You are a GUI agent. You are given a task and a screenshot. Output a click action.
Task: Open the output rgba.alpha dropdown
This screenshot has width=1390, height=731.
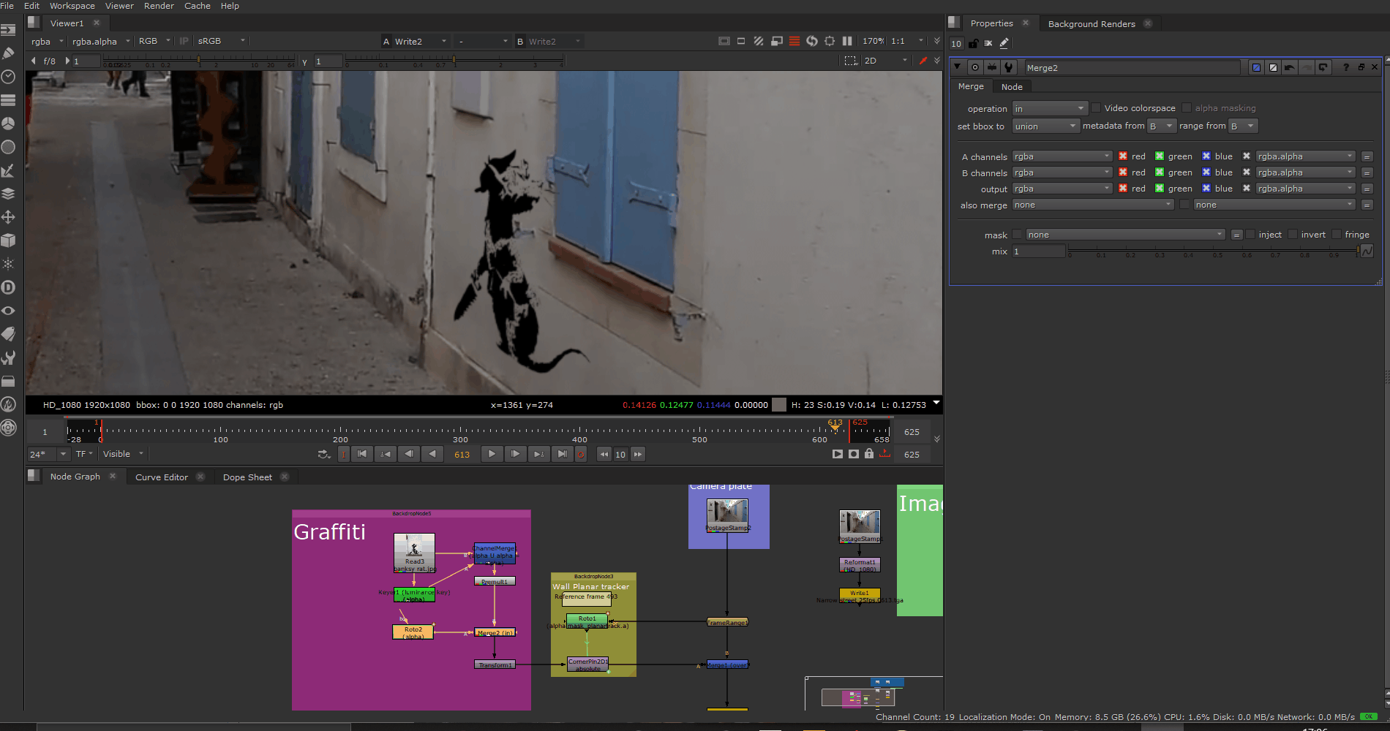1306,189
